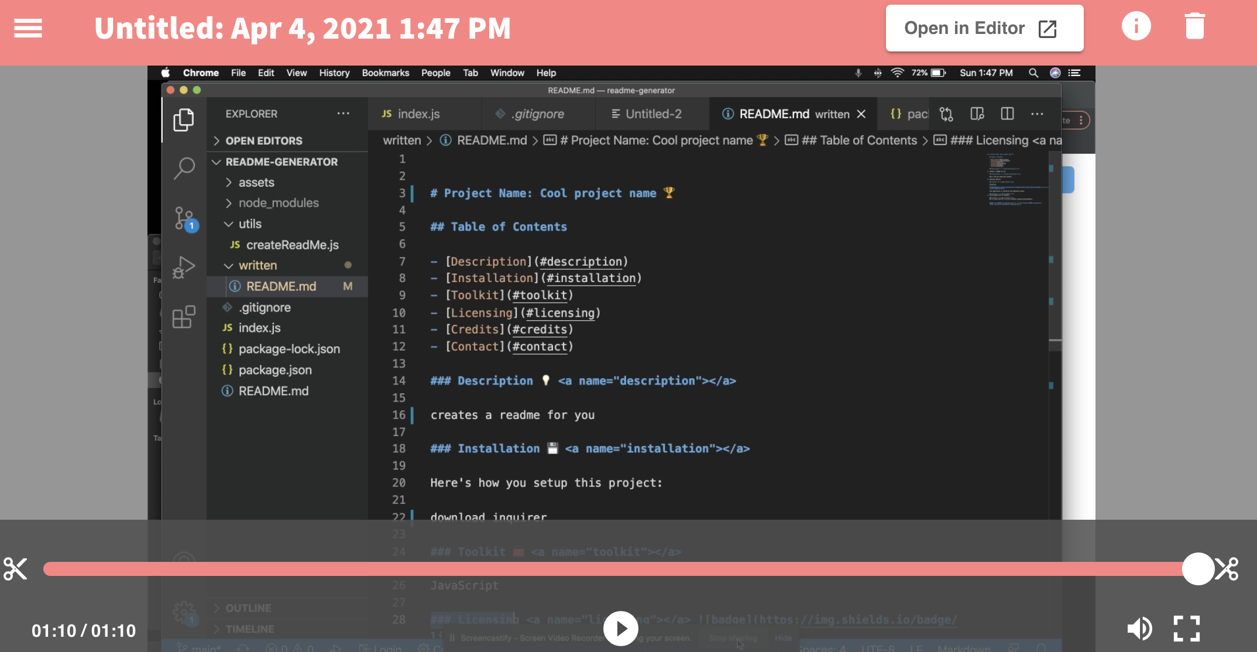Open the editor more actions ellipsis
The width and height of the screenshot is (1257, 652).
click(1037, 114)
